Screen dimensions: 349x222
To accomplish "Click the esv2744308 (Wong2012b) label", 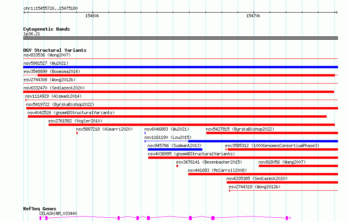I will [49, 80].
